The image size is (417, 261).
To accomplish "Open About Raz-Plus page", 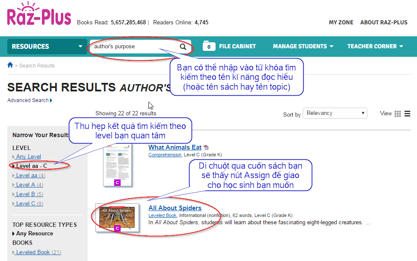I will (384, 23).
